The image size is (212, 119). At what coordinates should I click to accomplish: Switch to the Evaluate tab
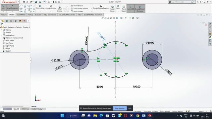point(38,15)
